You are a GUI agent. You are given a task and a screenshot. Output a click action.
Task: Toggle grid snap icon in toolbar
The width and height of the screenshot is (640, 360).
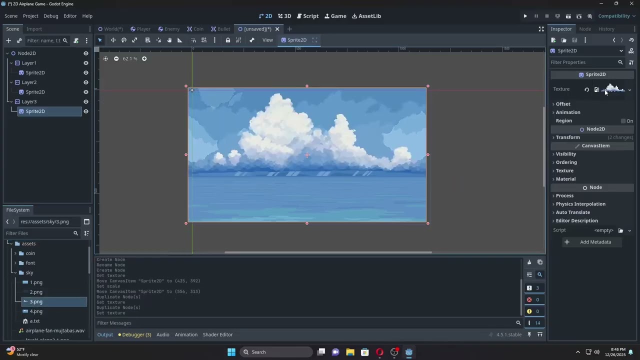click(204, 40)
